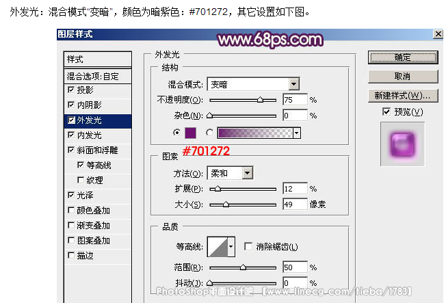Click the purple glow color swatch
Screen dimensions: 446x303
(190, 133)
